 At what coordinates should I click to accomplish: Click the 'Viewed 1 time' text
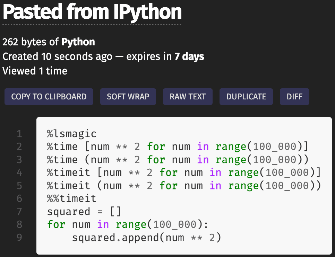35,71
